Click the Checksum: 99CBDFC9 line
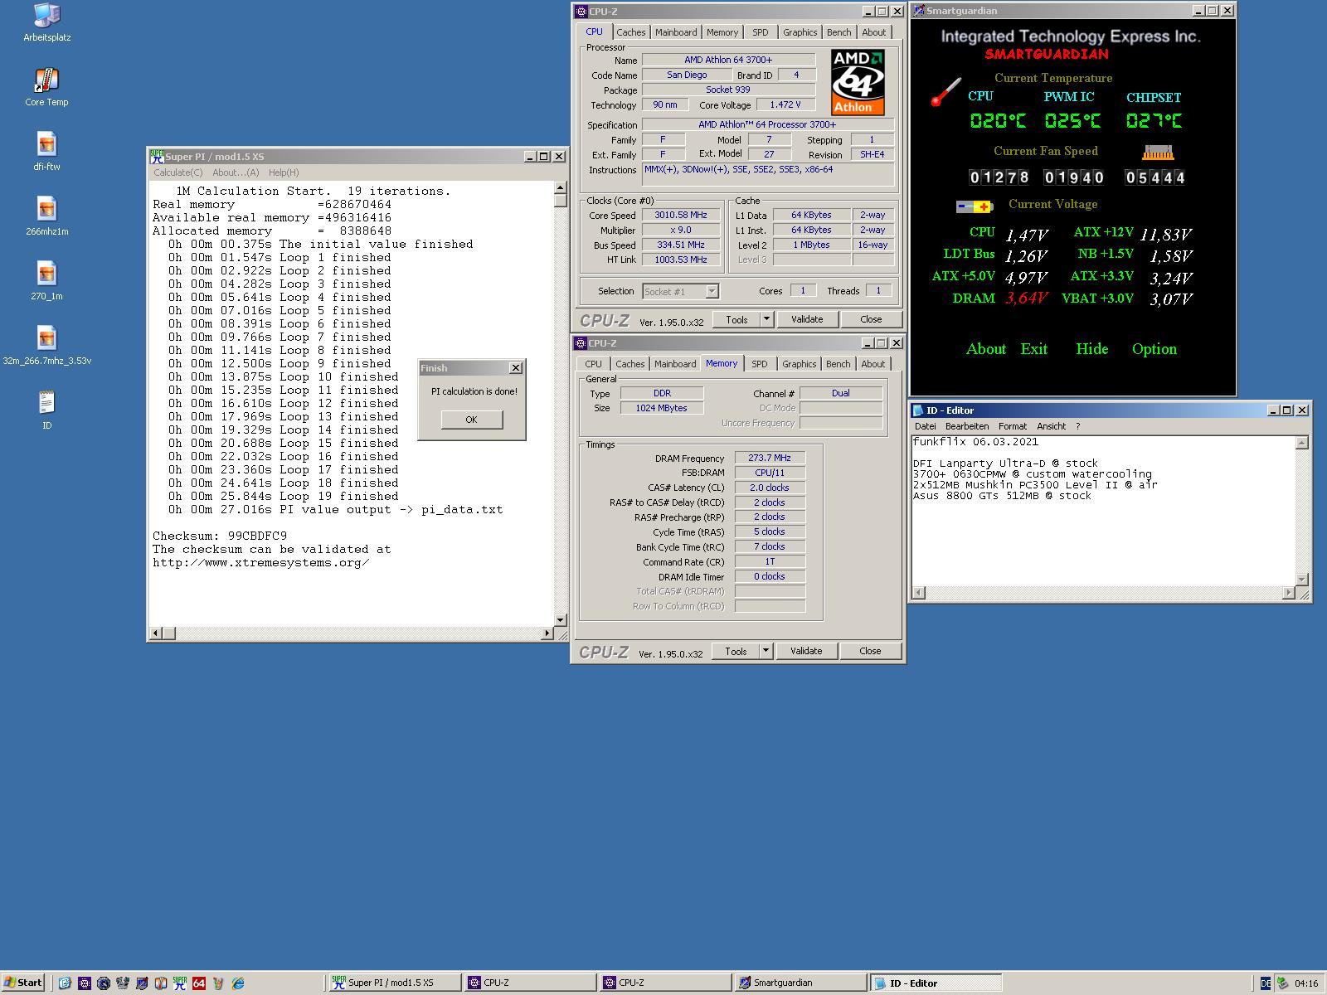Viewport: 1327px width, 995px height. tap(220, 536)
